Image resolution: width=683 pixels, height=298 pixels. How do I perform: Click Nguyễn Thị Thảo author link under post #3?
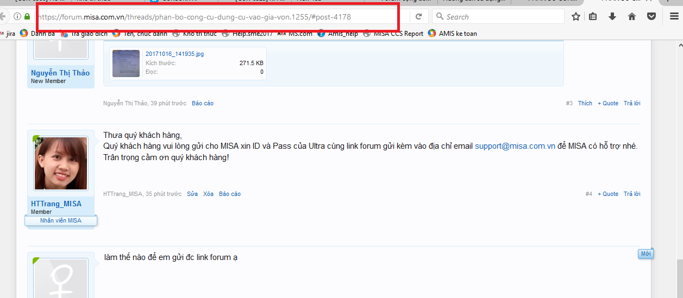[x=125, y=103]
